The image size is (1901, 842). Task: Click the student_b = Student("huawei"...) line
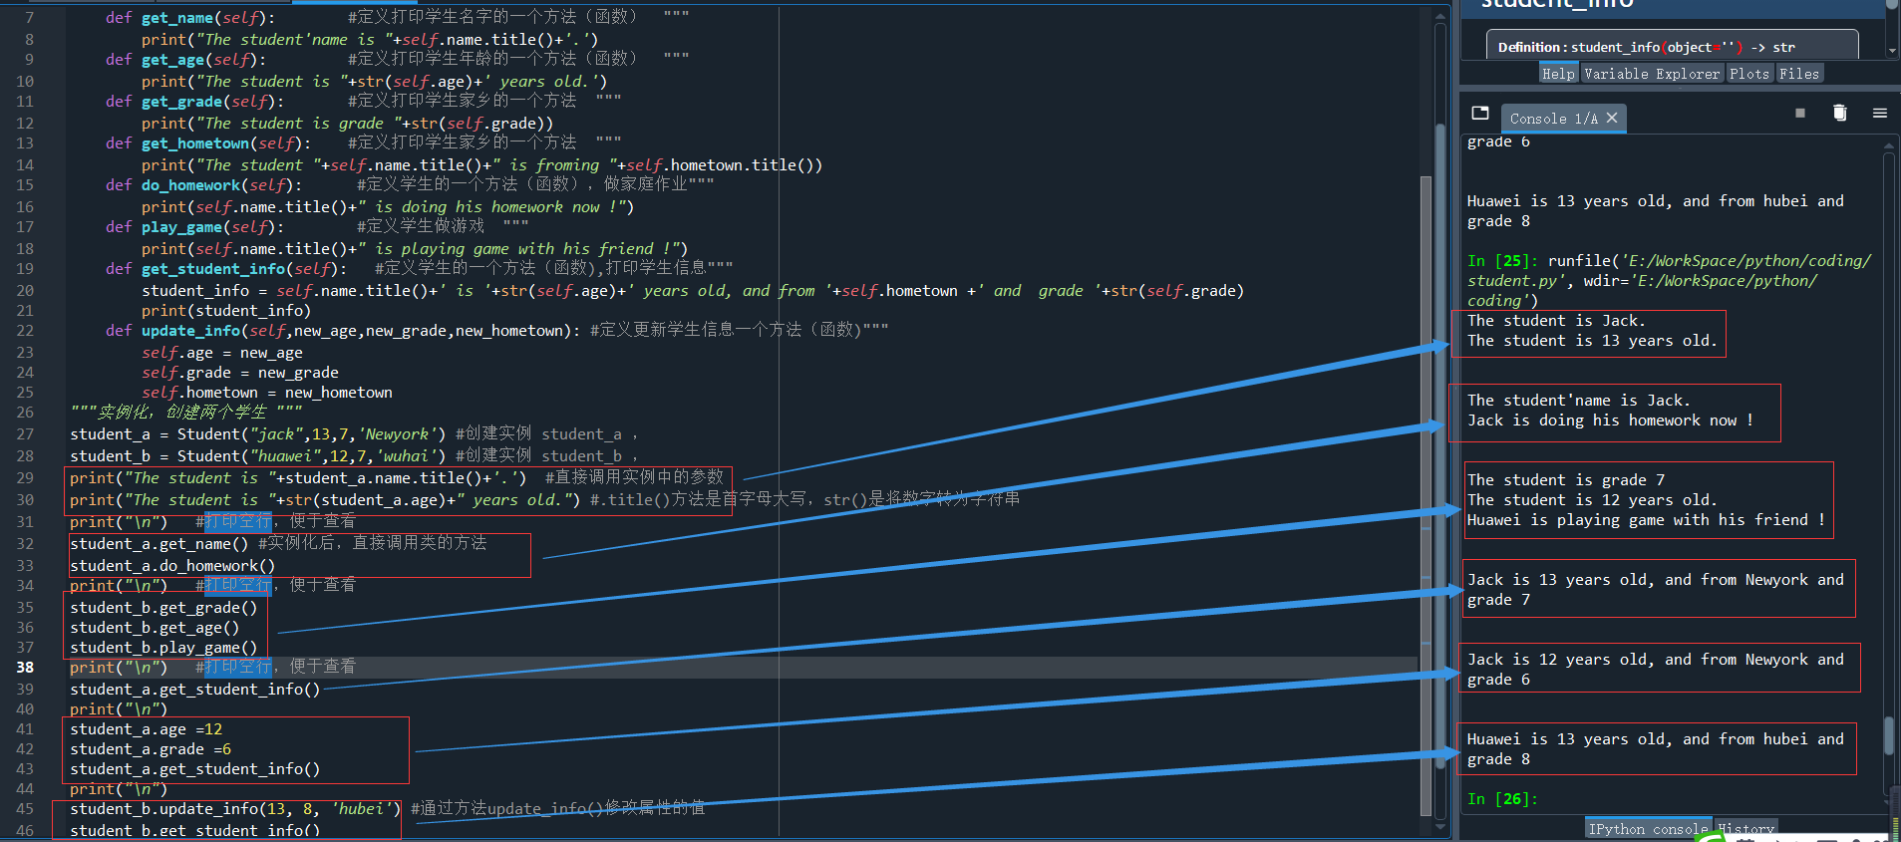258,456
